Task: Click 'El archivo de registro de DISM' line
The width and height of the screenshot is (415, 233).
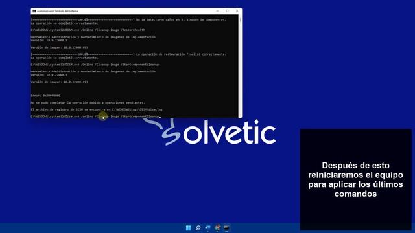Action: point(97,109)
